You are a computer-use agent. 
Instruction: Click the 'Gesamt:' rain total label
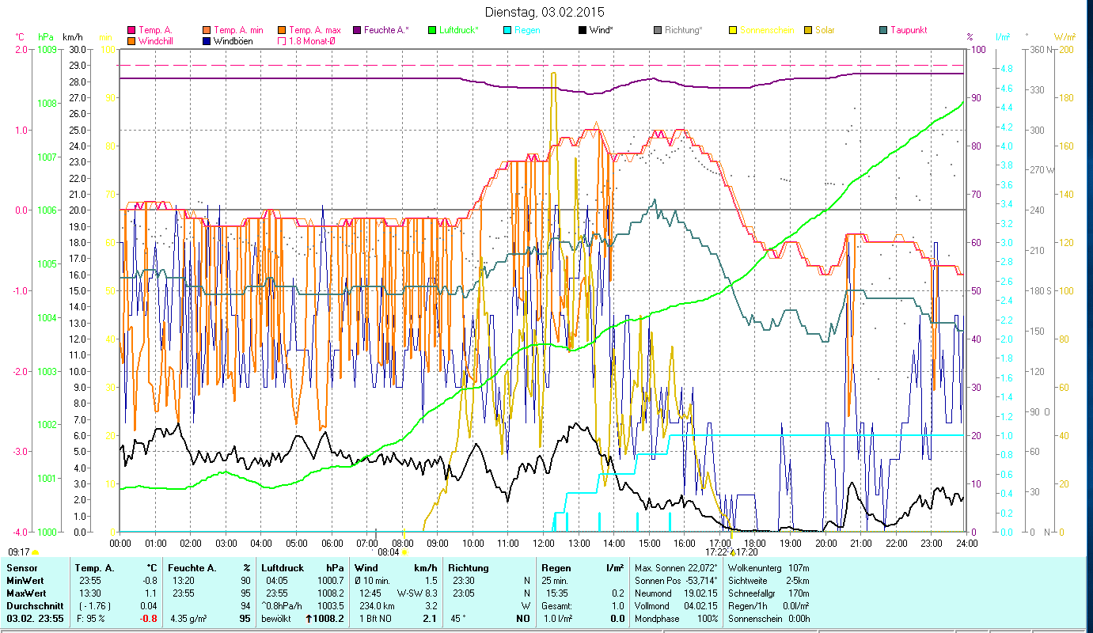557,606
